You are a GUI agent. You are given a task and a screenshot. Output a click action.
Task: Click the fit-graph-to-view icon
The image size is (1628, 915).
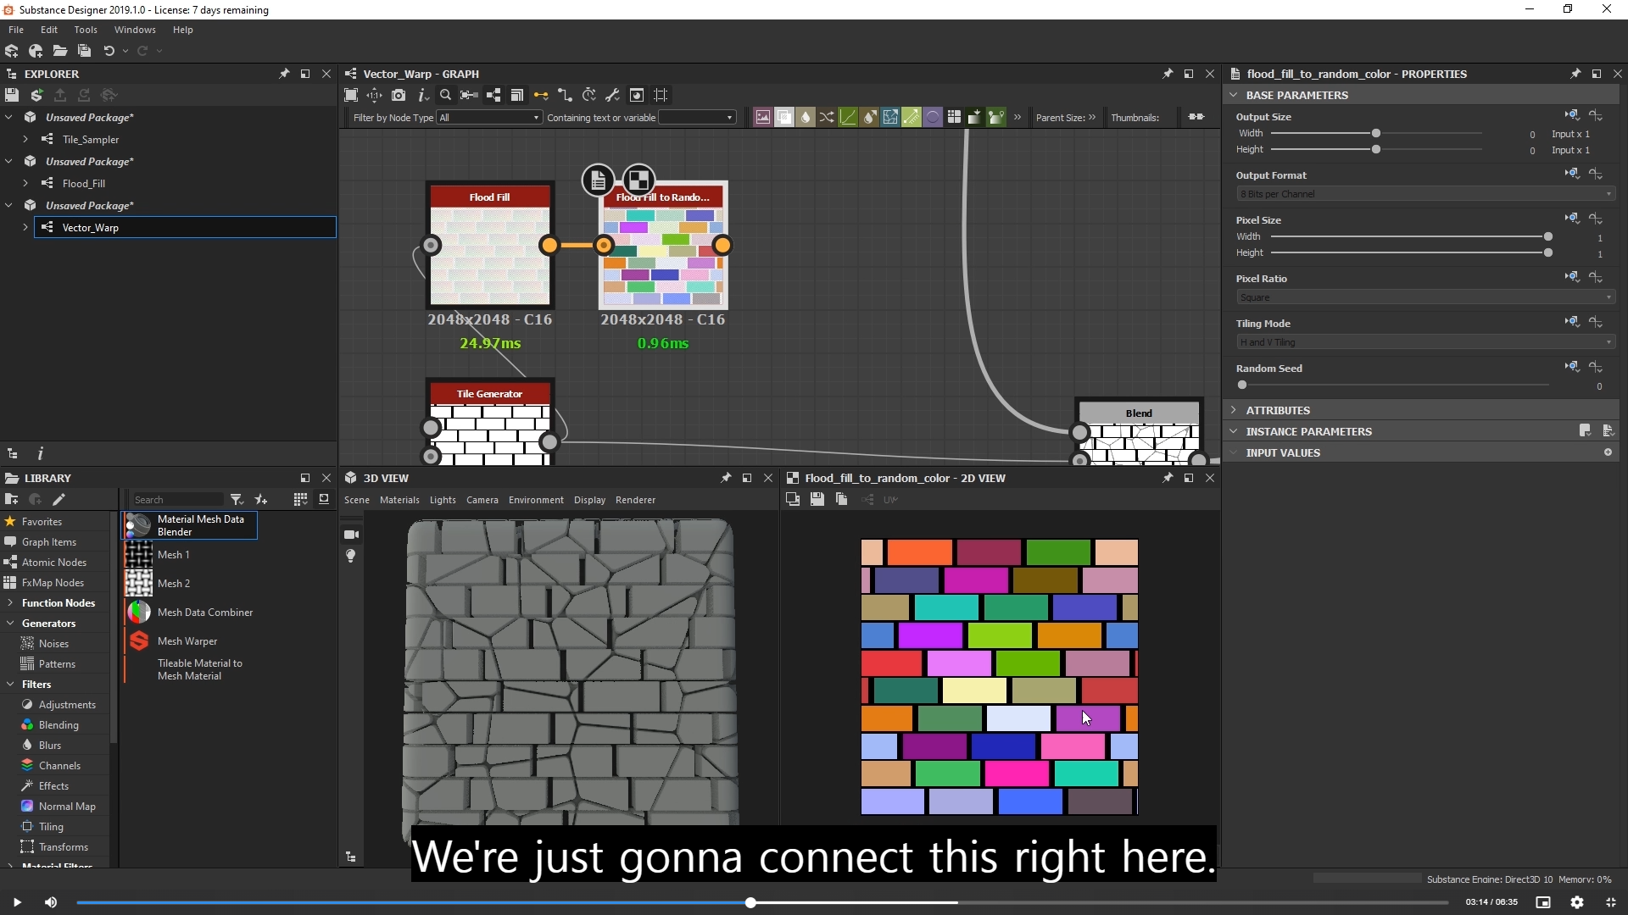[351, 95]
